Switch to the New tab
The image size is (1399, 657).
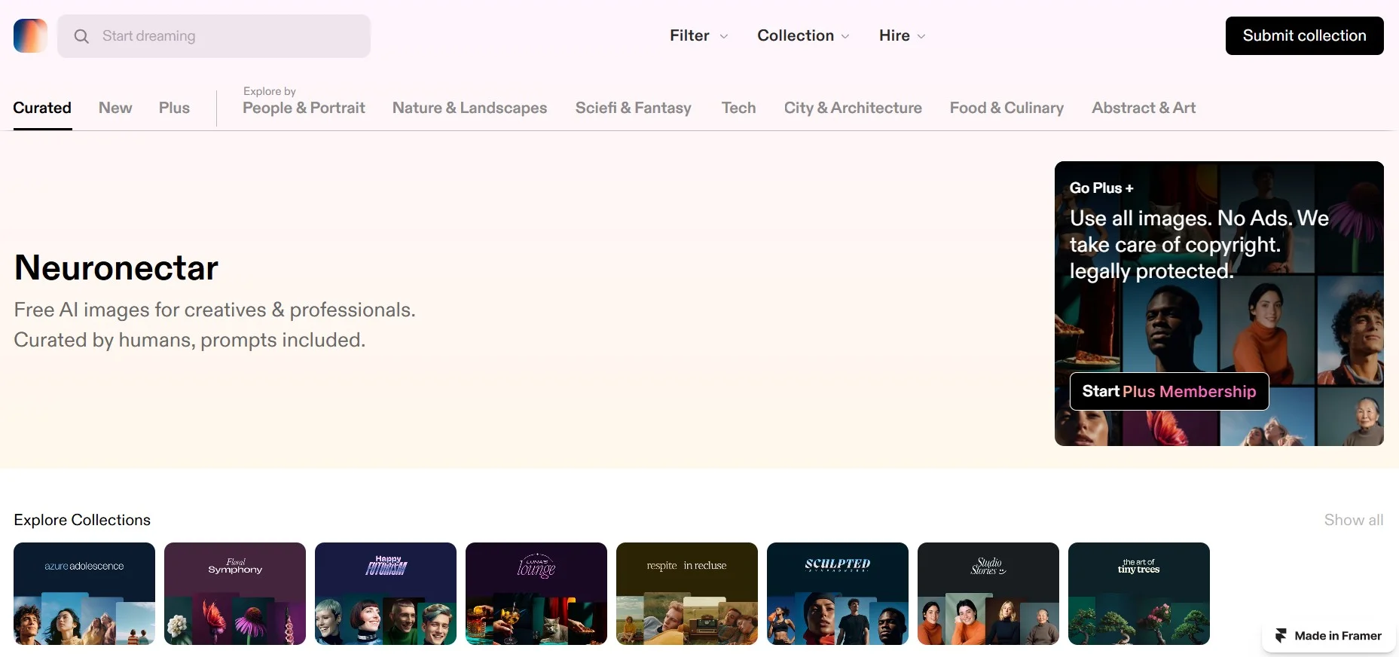click(x=115, y=108)
